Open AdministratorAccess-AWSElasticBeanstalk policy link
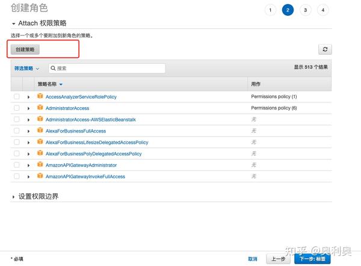The image size is (361, 266). click(x=91, y=120)
